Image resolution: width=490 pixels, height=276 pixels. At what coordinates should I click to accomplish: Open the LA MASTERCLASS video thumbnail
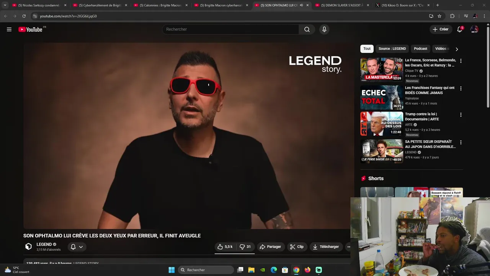381,70
